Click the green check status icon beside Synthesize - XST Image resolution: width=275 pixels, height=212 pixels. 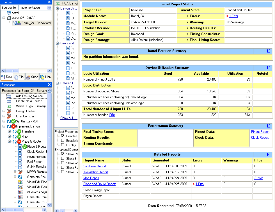tap(13, 121)
